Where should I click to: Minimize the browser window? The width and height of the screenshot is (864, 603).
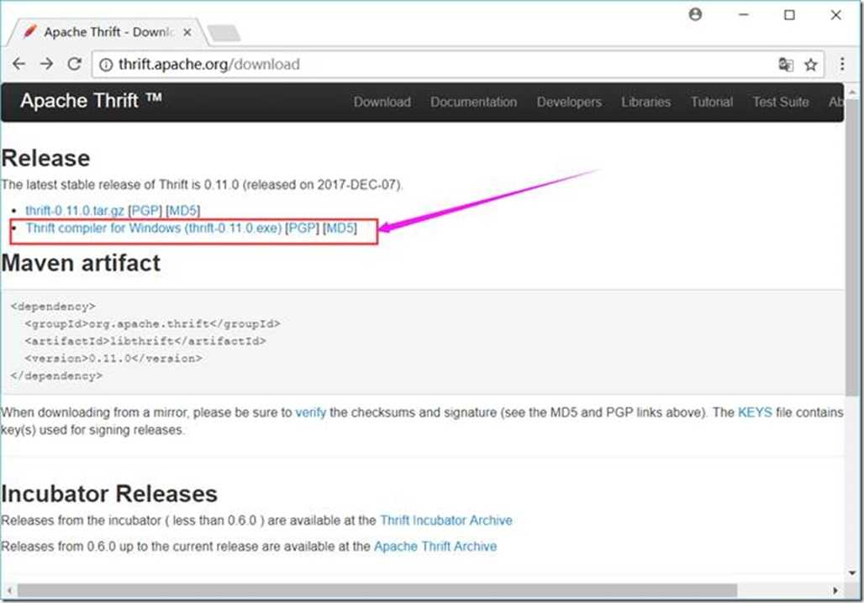pyautogui.click(x=743, y=15)
